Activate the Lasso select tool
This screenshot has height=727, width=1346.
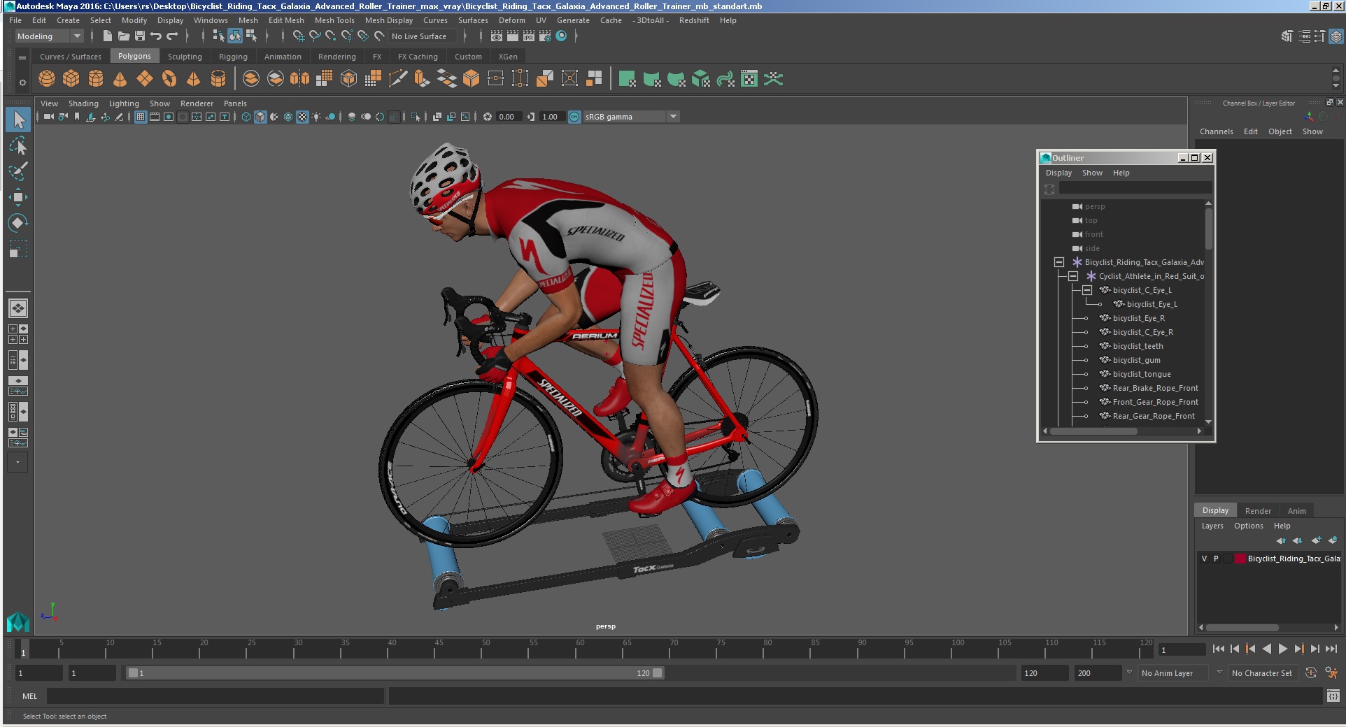(x=18, y=145)
